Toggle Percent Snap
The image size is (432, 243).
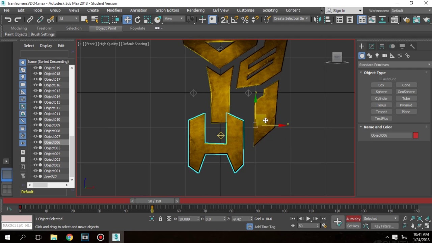tap(245, 20)
